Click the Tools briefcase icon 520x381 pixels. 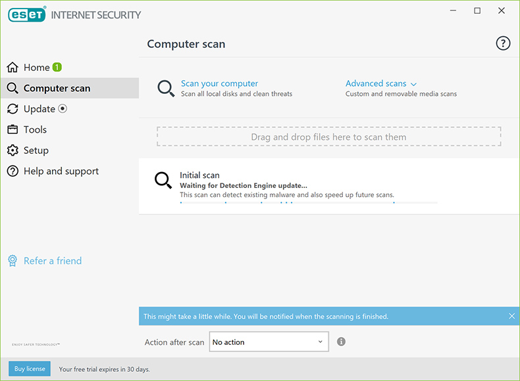click(x=13, y=129)
